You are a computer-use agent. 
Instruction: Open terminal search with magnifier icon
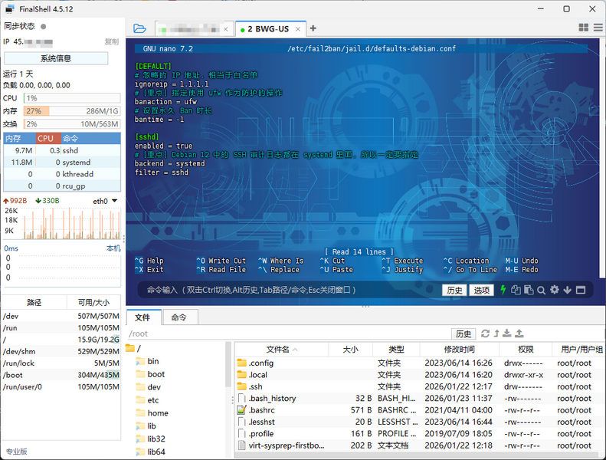click(x=541, y=290)
